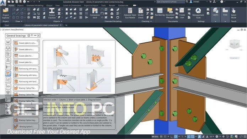
Task: Open the Autodesk App Store cart icon
Action: click(x=210, y=2)
